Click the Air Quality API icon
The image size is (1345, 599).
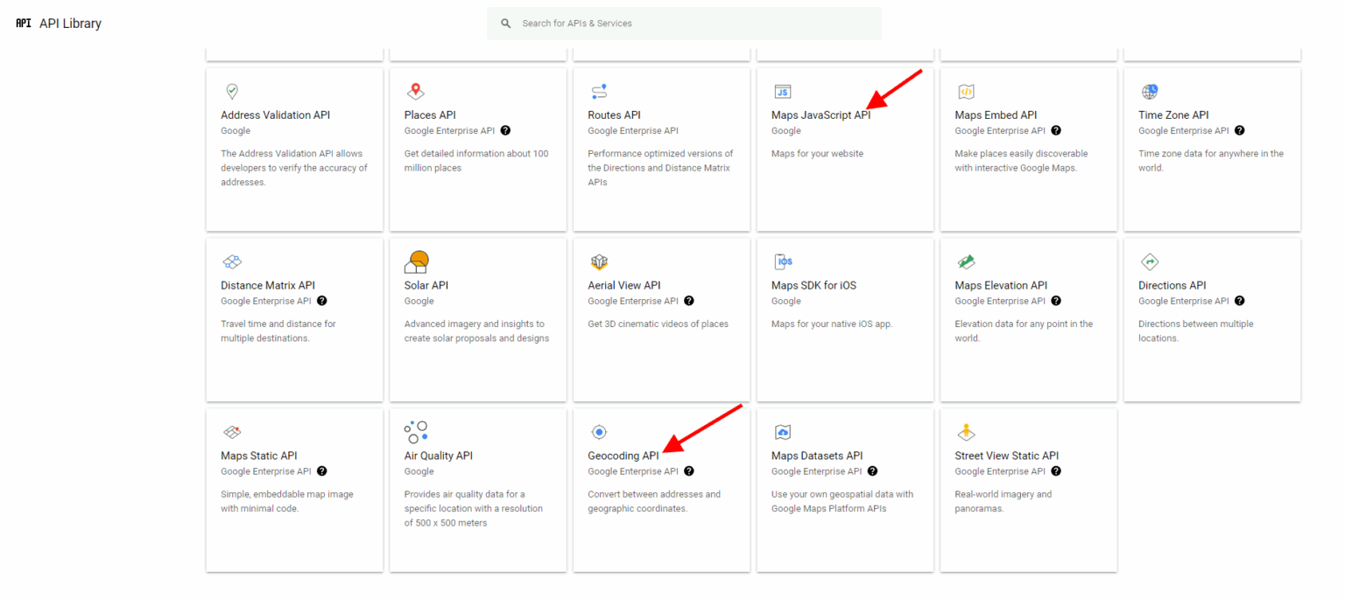(x=415, y=431)
